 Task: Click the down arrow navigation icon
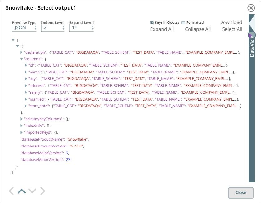(x=32, y=191)
